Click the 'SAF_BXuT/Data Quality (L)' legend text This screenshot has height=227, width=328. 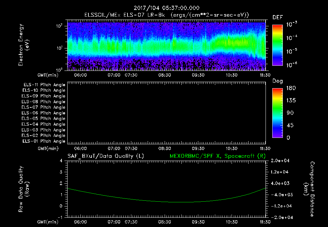106,156
